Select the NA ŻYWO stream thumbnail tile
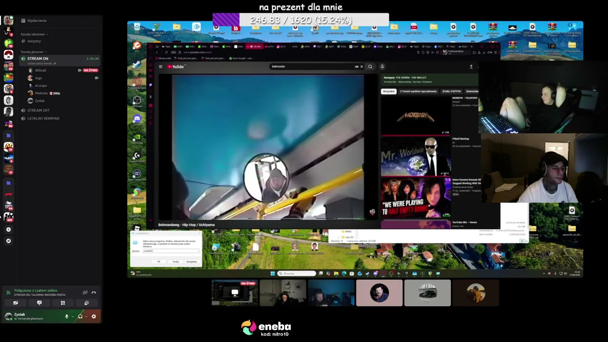The height and width of the screenshot is (342, 608). pos(235,293)
